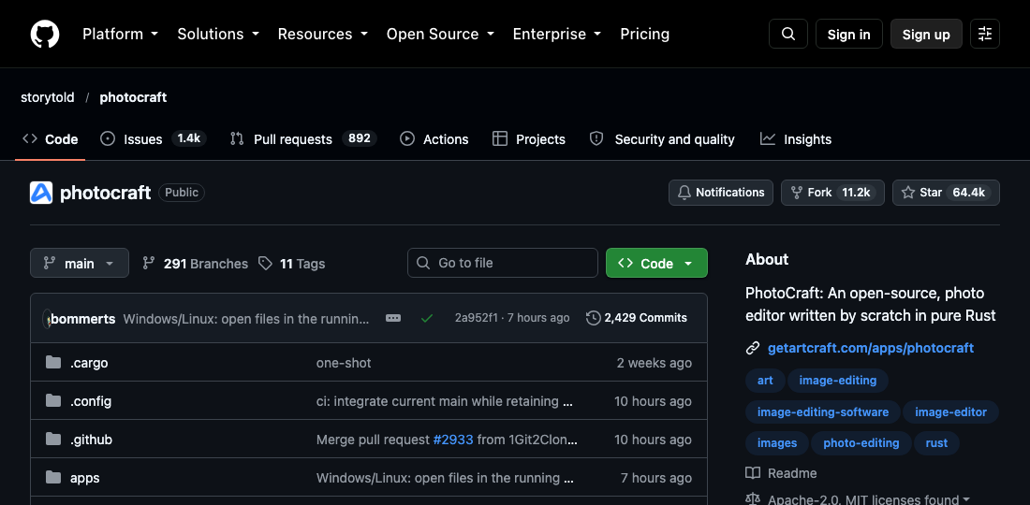Image resolution: width=1030 pixels, height=505 pixels.
Task: Open the Projects tab
Action: (529, 139)
